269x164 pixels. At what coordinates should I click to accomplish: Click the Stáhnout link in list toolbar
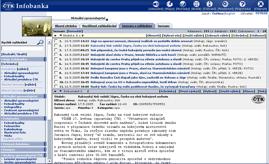point(258,36)
